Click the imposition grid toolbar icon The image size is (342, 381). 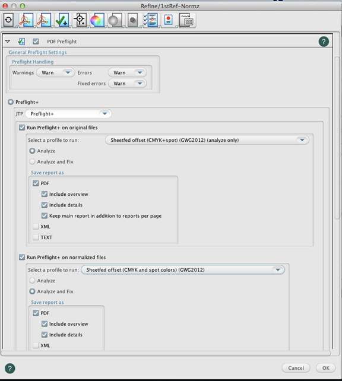click(x=186, y=20)
